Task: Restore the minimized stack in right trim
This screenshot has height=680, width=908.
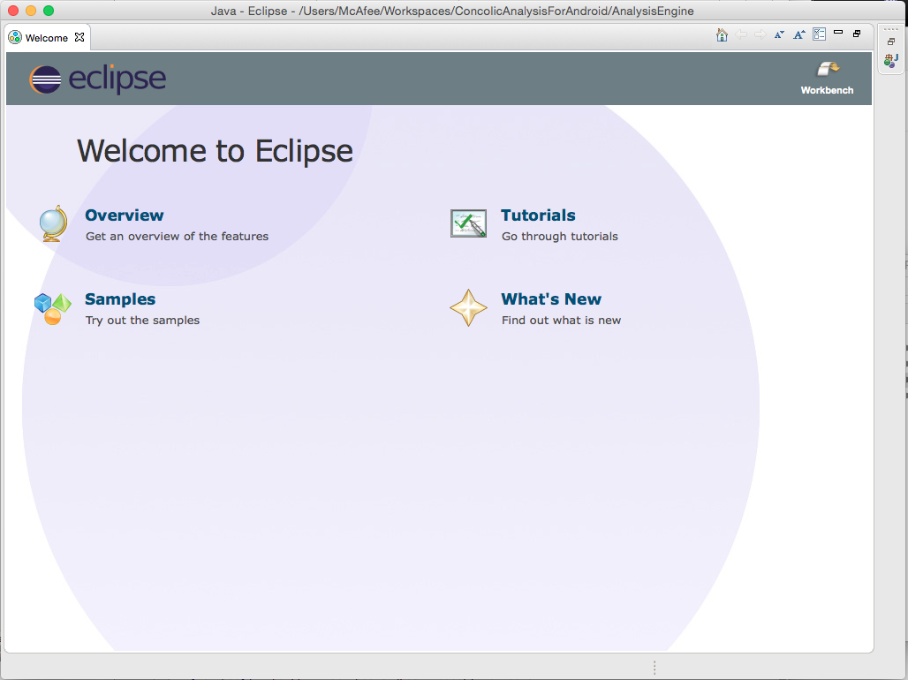Action: click(x=891, y=42)
